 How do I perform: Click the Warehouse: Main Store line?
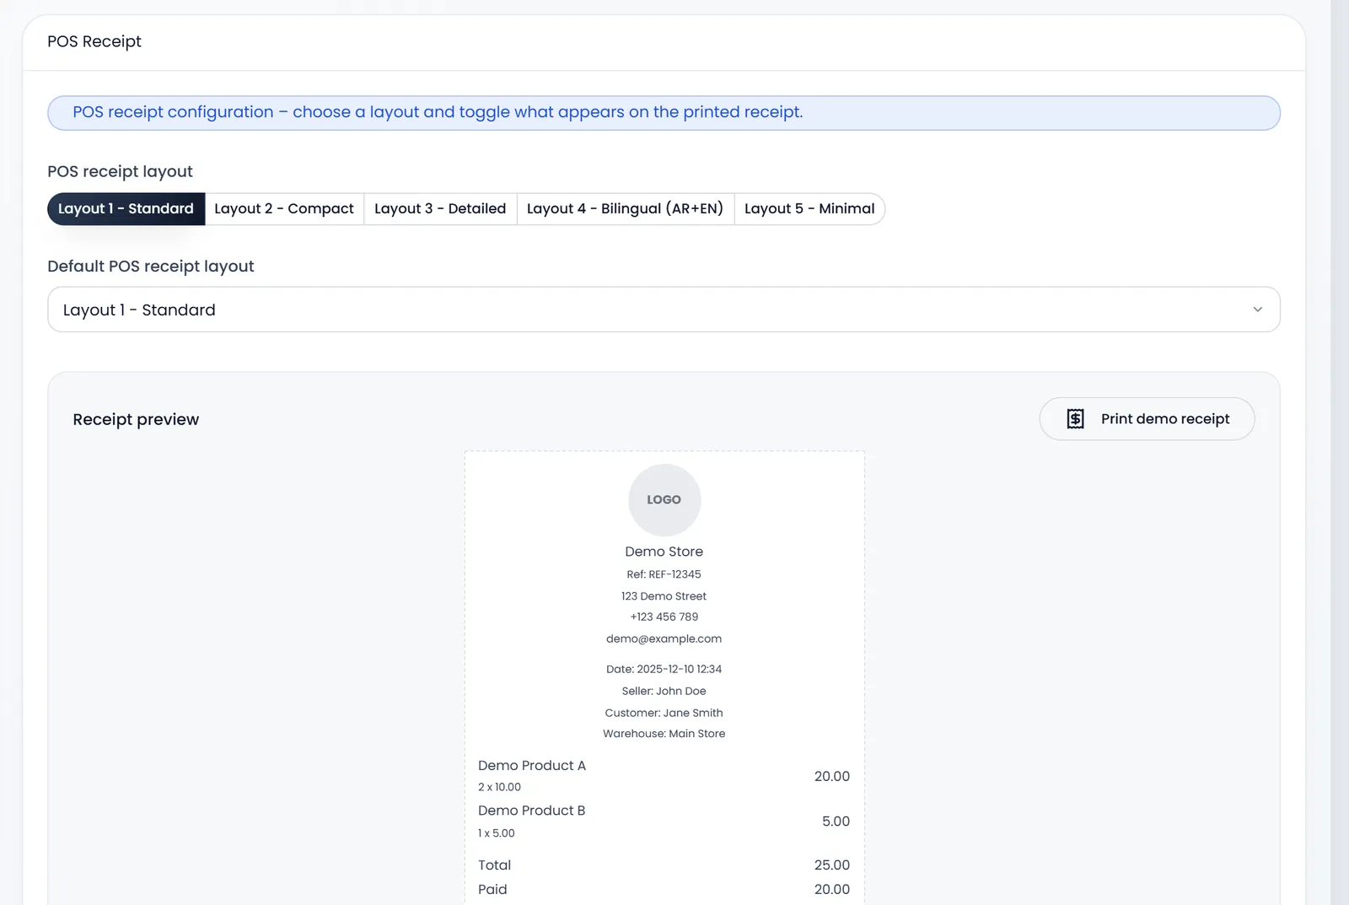[x=664, y=734]
